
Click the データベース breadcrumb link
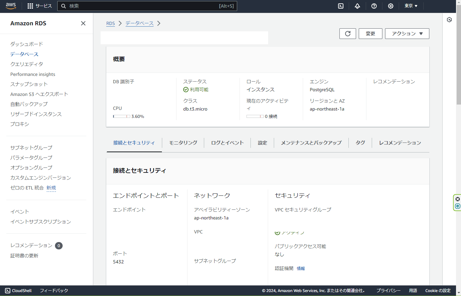click(140, 23)
